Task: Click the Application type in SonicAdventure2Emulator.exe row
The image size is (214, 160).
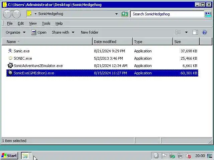Action: point(143,66)
